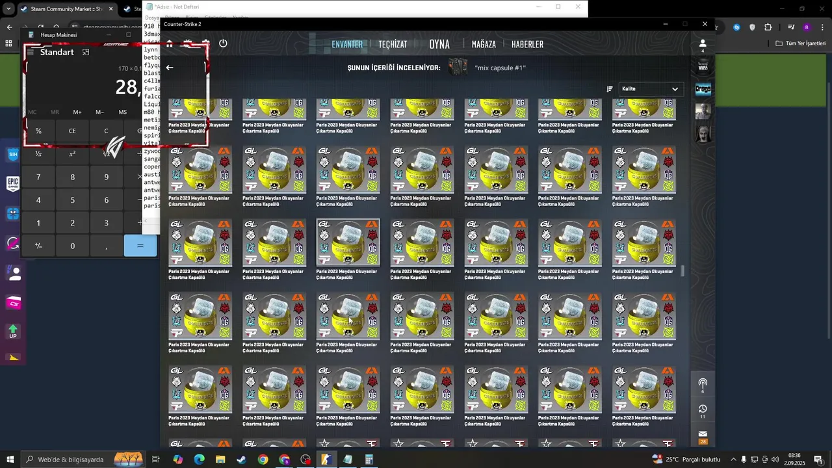Open Microsoft Edge from the taskbar
Viewport: 832px width, 468px height.
click(x=199, y=460)
